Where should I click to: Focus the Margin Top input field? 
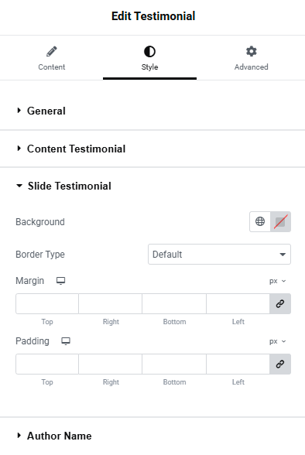pyautogui.click(x=47, y=304)
